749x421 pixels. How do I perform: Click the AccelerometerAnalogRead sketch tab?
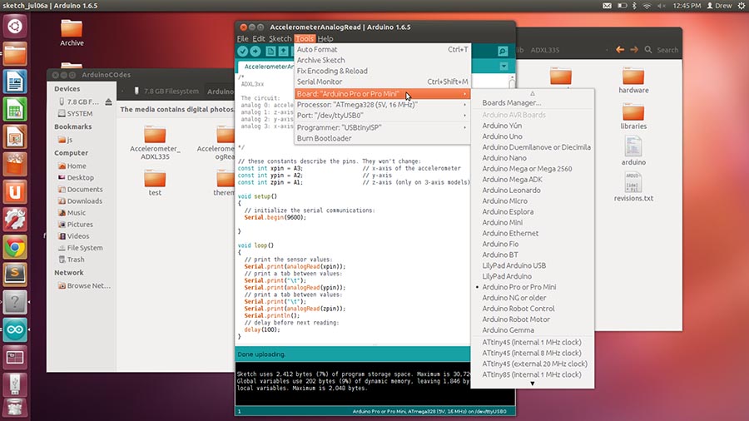click(266, 67)
